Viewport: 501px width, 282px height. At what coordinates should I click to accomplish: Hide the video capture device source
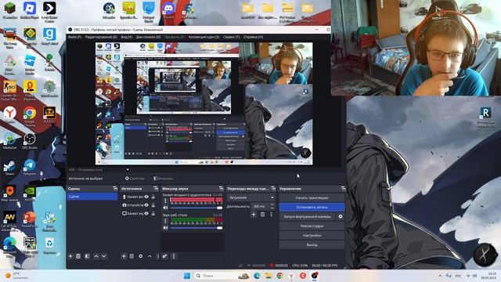pos(146,205)
